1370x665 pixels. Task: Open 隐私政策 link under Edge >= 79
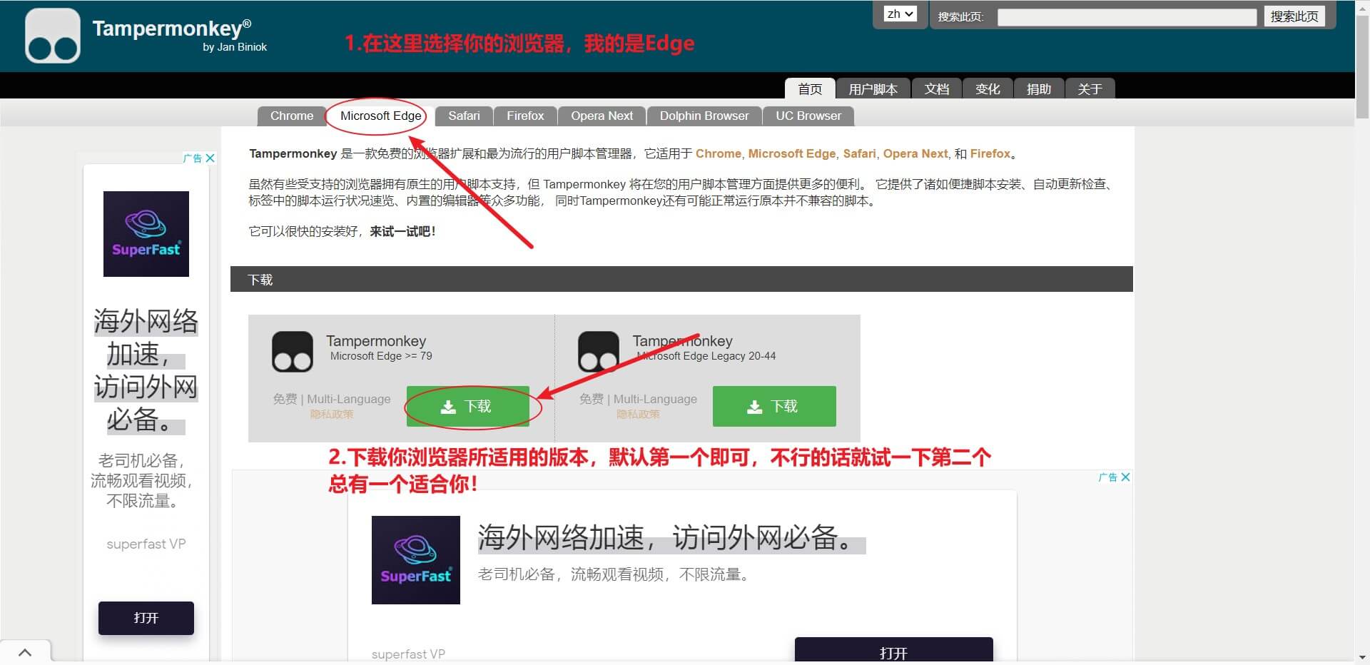pyautogui.click(x=331, y=414)
